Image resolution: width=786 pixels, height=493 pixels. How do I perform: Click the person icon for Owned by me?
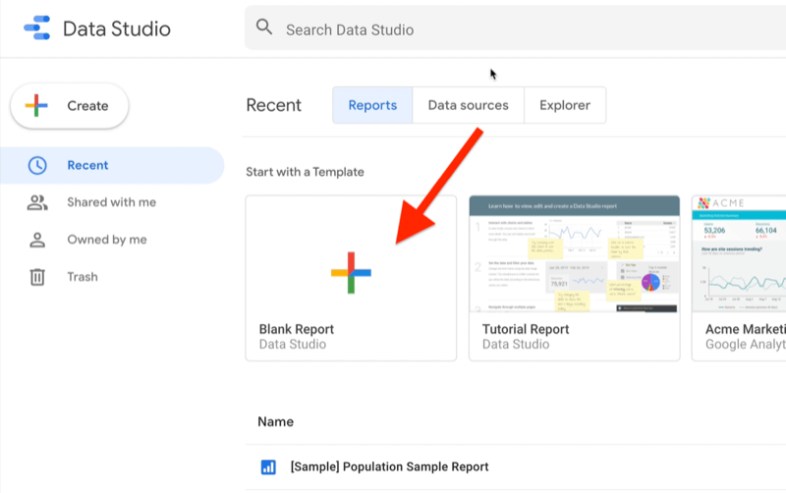[37, 240]
